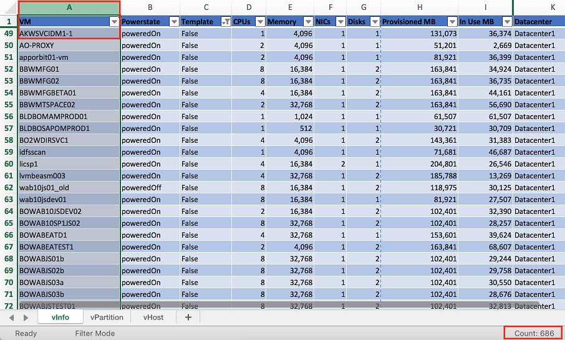The image size is (565, 340).
Task: Switch to the vPartition sheet tab
Action: tap(107, 318)
